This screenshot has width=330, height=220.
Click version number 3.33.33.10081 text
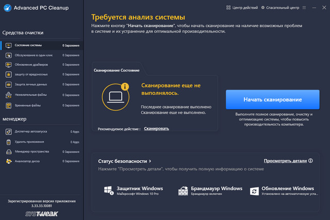pyautogui.click(x=41, y=206)
